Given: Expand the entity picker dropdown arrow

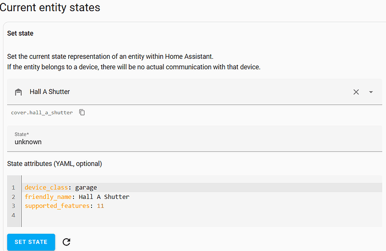Looking at the screenshot, I should (x=371, y=92).
